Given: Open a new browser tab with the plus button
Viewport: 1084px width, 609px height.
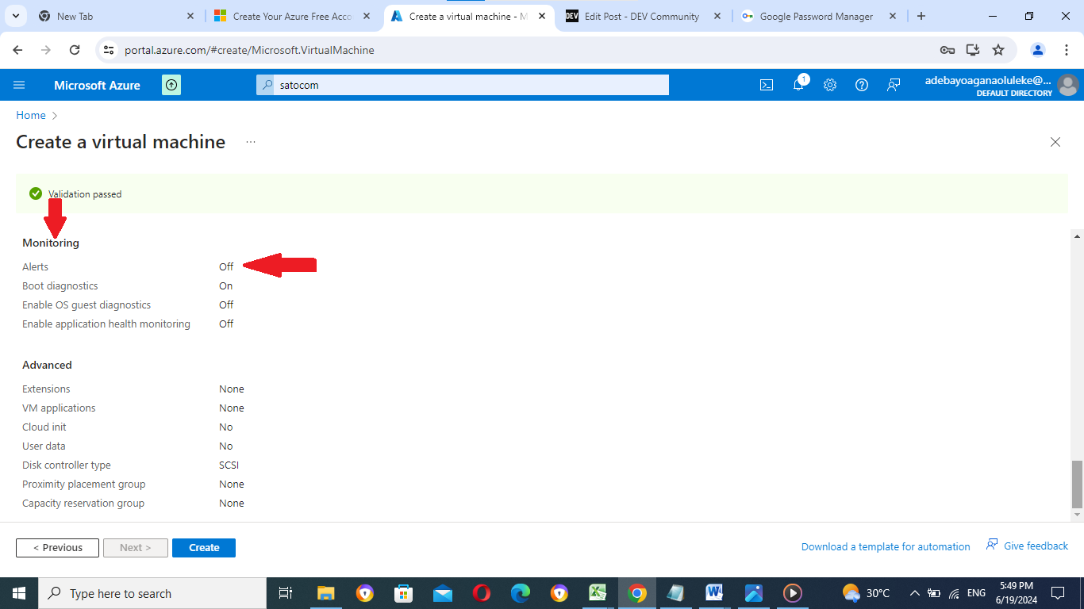Looking at the screenshot, I should tap(921, 16).
